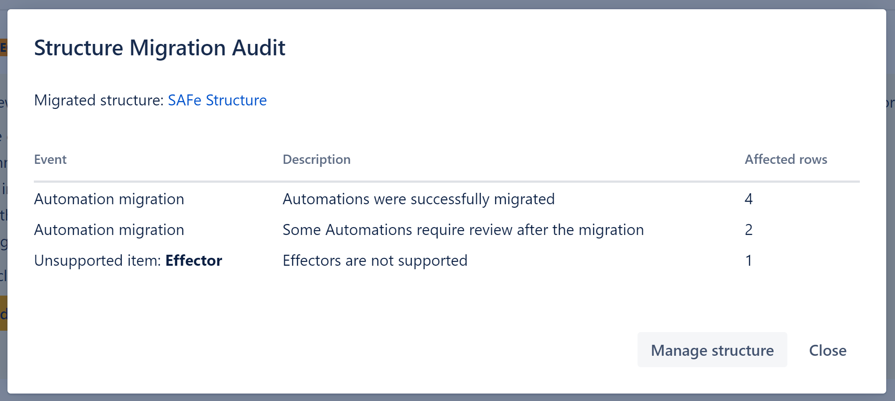
Task: Click the affected rows count 2
Action: 748,230
